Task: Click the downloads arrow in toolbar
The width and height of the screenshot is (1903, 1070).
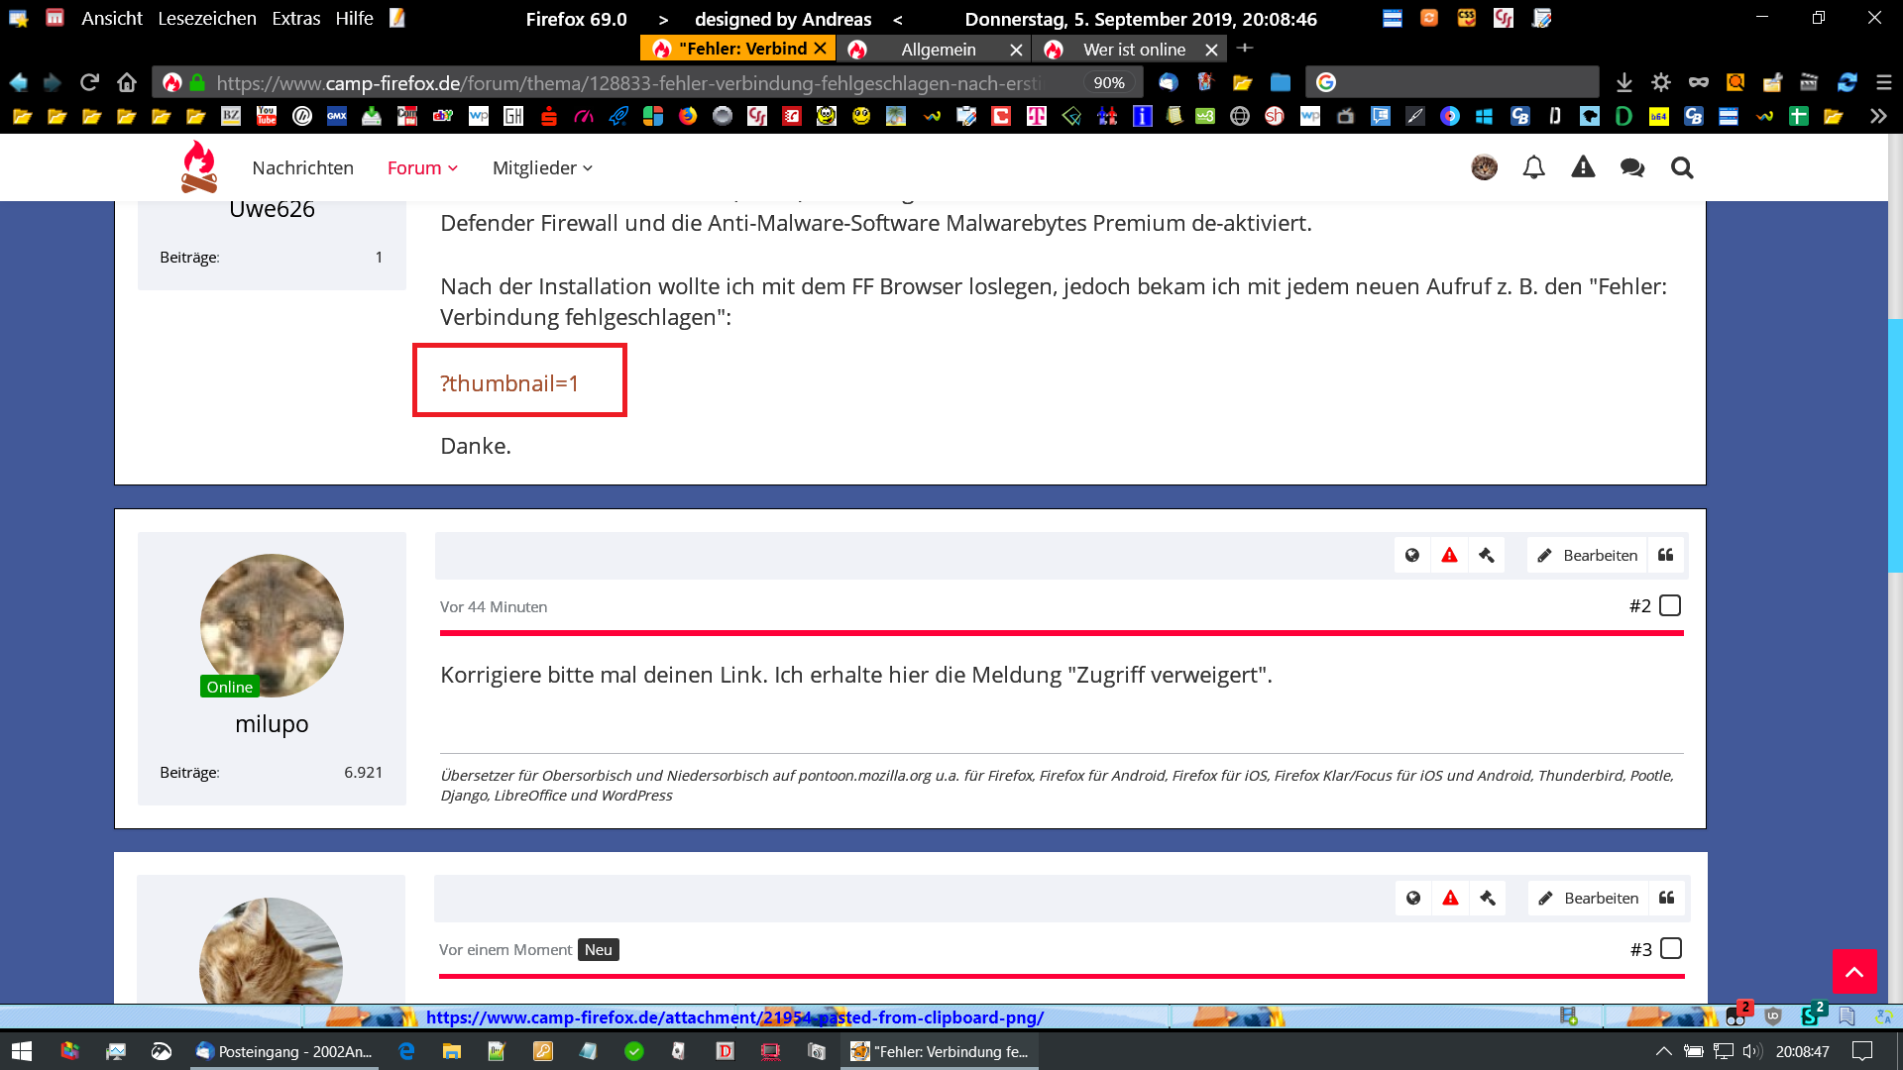Action: click(1623, 82)
